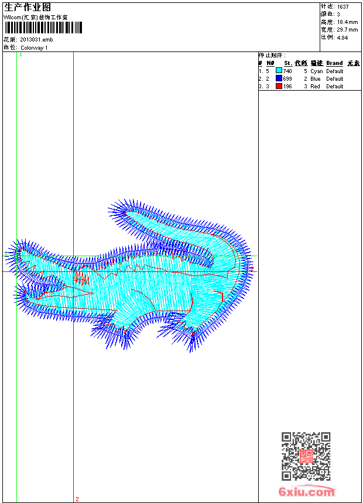Click 'Default' brand in the Red row

(x=335, y=87)
